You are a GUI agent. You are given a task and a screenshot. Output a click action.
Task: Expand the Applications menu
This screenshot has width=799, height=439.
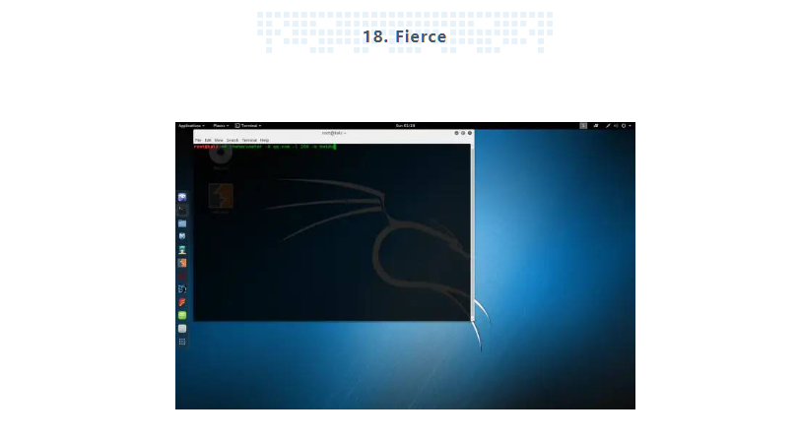tap(191, 126)
